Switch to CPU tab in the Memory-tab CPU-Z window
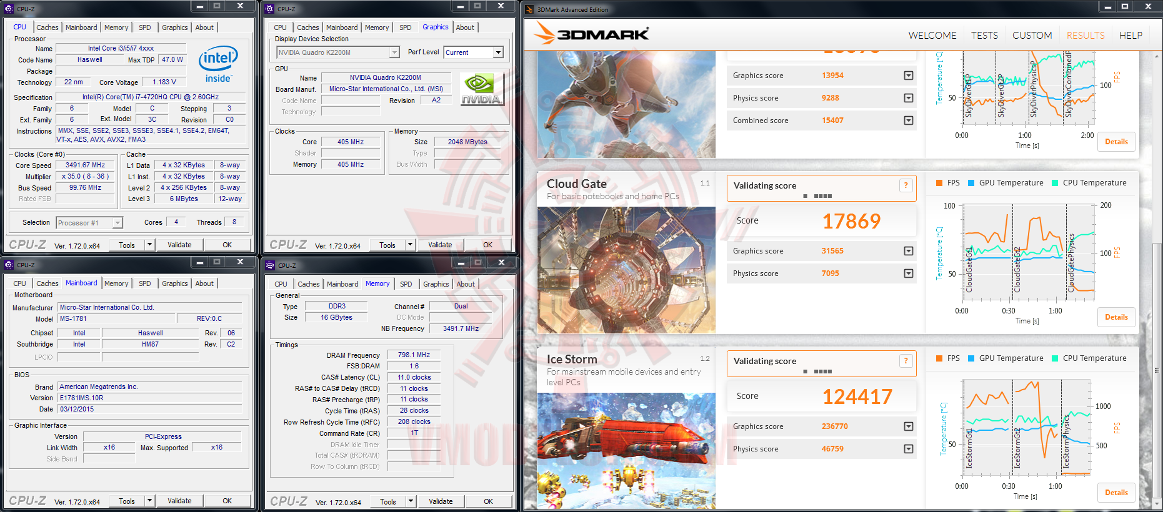The image size is (1163, 512). [x=281, y=284]
